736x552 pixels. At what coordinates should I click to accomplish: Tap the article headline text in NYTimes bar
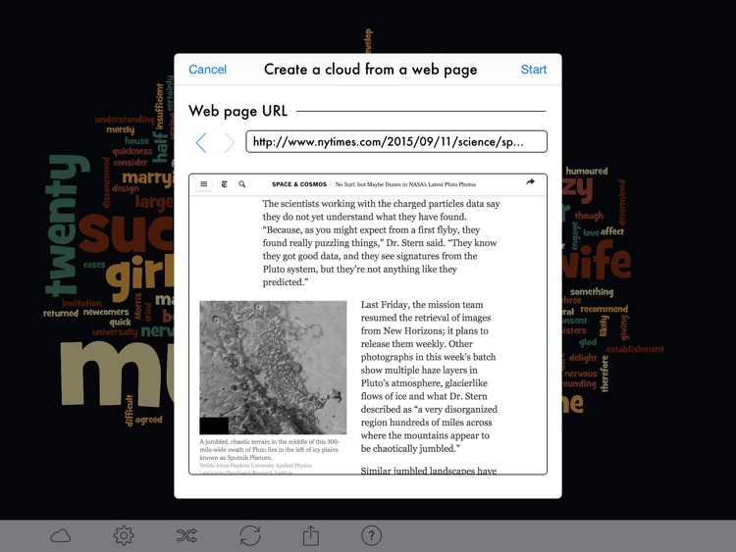pos(405,184)
